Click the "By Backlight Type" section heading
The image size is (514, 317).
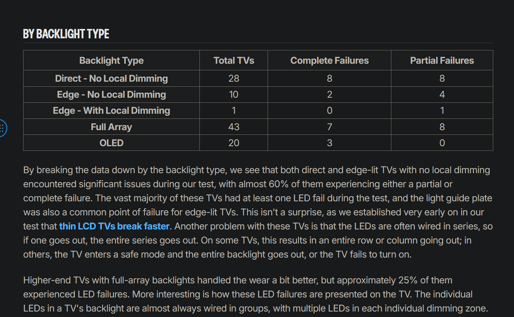point(66,34)
